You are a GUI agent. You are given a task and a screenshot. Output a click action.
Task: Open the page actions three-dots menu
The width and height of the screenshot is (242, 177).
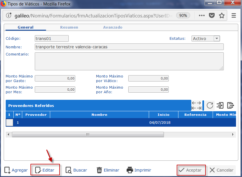pyautogui.click(x=202, y=15)
